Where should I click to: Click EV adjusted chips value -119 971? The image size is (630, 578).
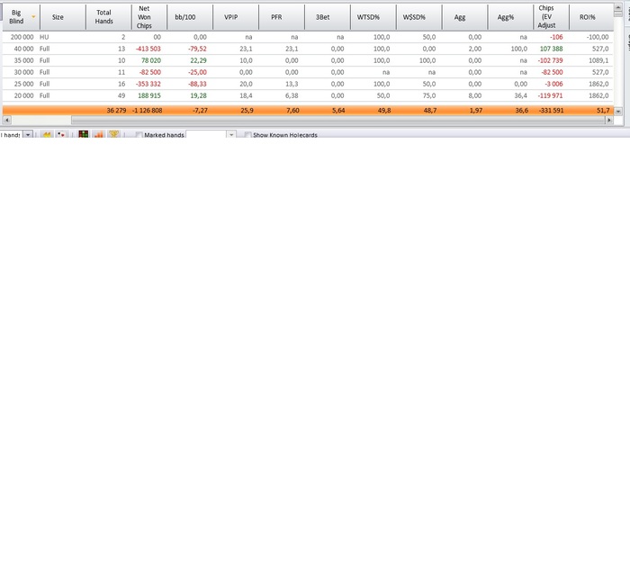point(551,95)
